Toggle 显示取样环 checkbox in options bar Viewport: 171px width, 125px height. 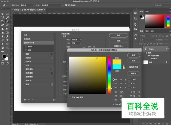click(66, 5)
